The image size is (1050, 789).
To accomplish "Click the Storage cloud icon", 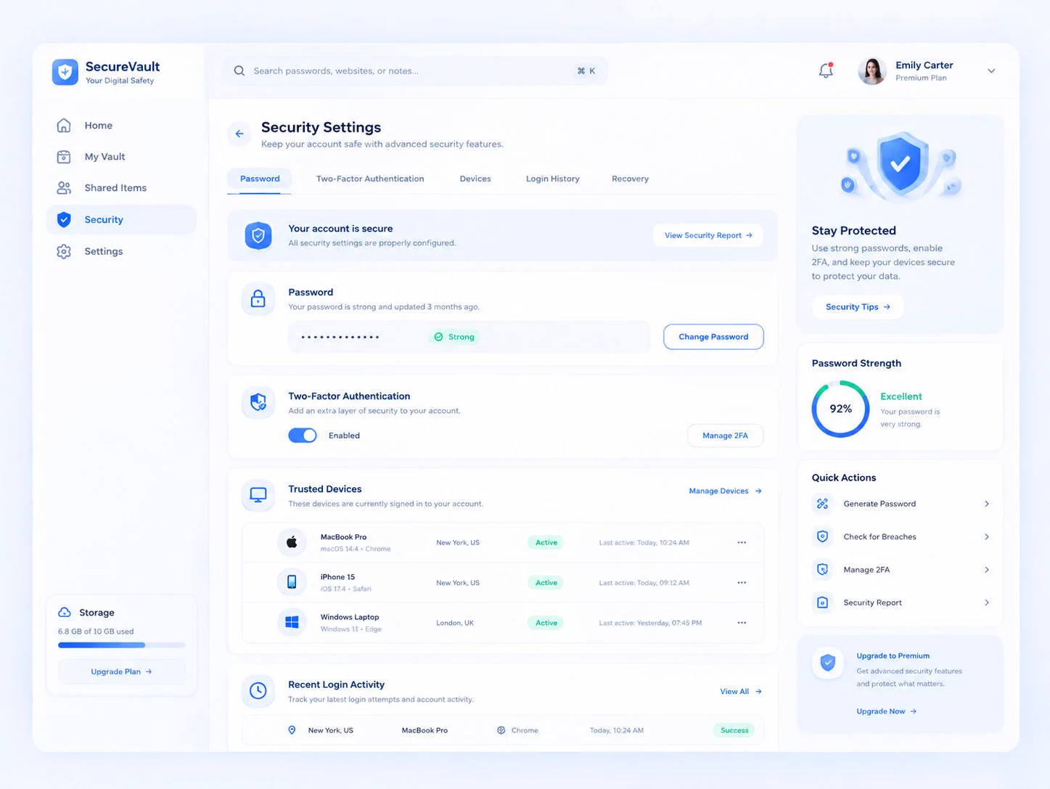I will click(65, 612).
